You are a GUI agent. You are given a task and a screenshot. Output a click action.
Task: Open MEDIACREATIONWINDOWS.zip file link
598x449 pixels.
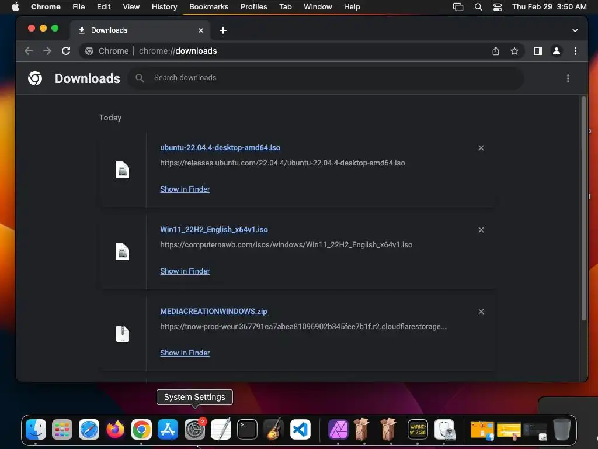[x=214, y=312]
